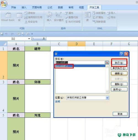The image size is (138, 140).
Task: Switch to the 开始 ribbon tab
Action: (14, 7)
